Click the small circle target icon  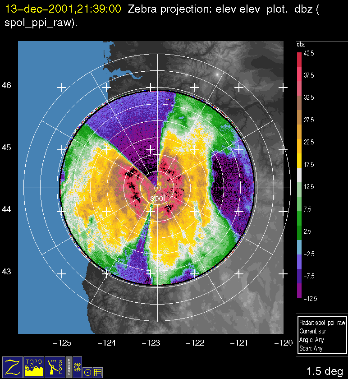coord(88,372)
